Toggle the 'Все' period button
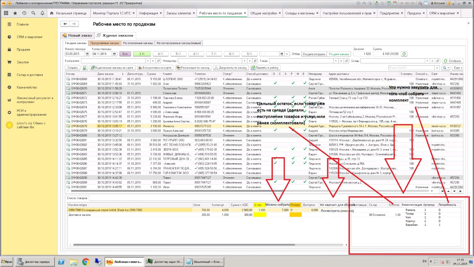This screenshot has height=267, width=474. click(125, 54)
